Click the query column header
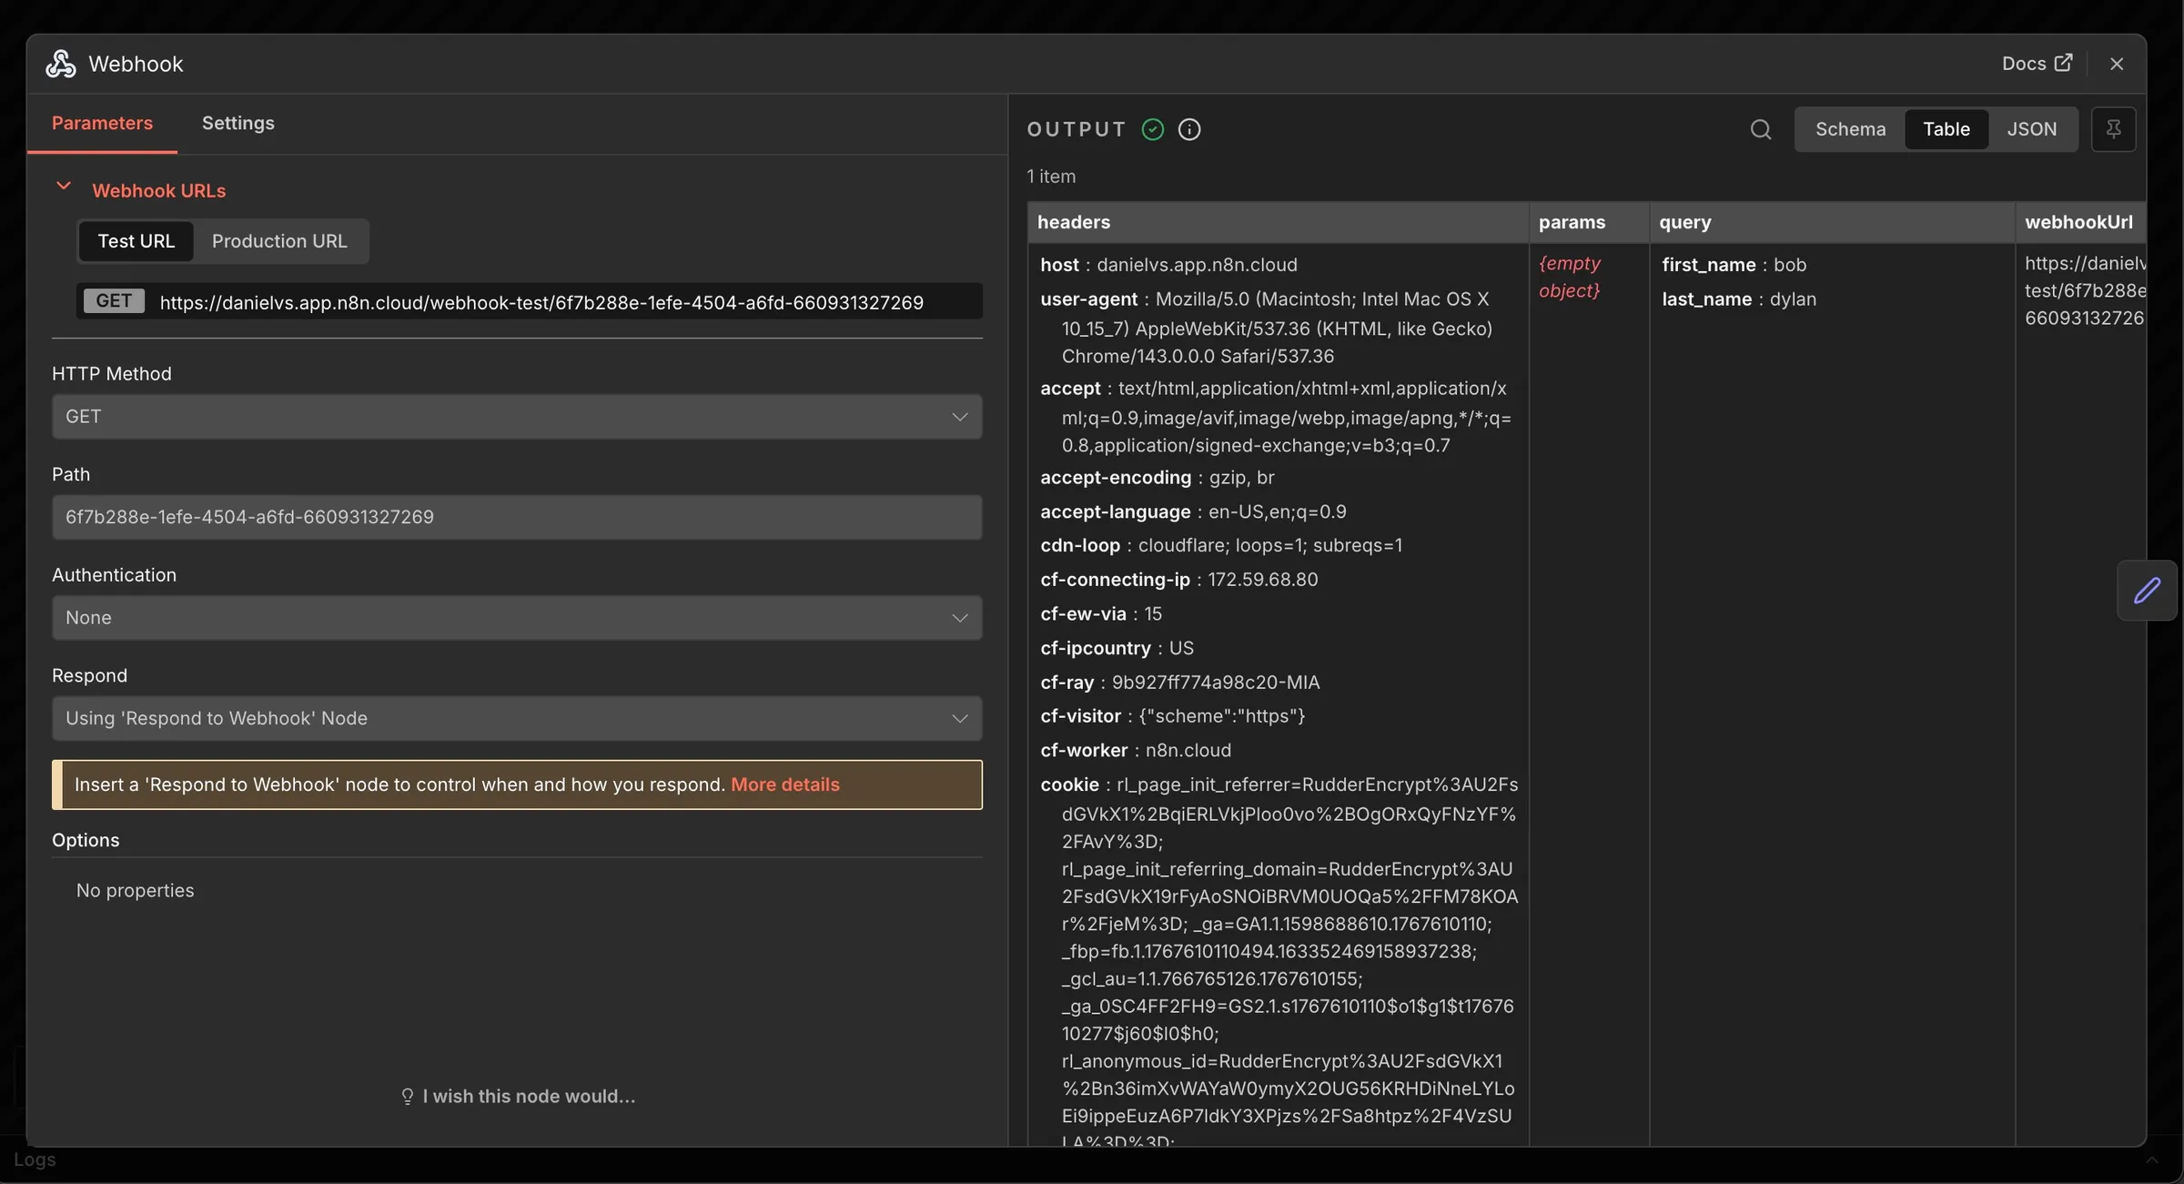 pyautogui.click(x=1832, y=222)
